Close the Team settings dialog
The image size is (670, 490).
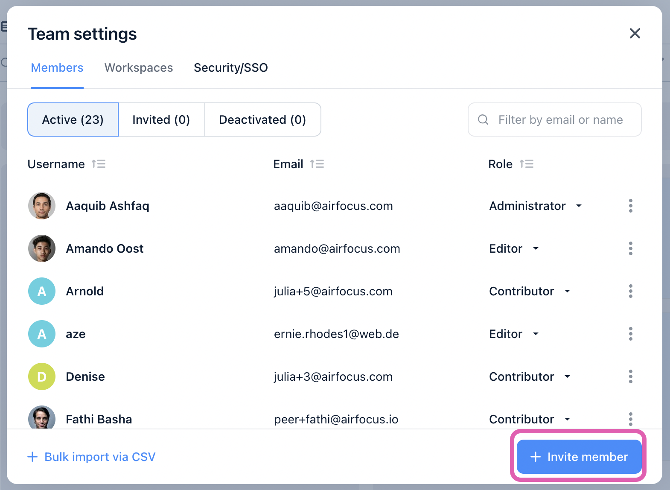[x=635, y=33]
